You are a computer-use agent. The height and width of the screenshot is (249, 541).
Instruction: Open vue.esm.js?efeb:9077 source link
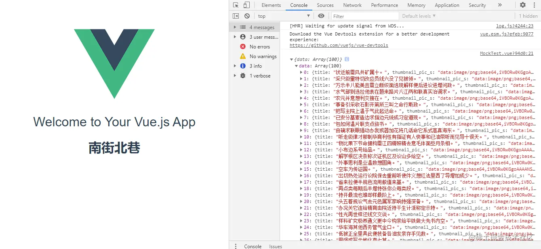507,34
